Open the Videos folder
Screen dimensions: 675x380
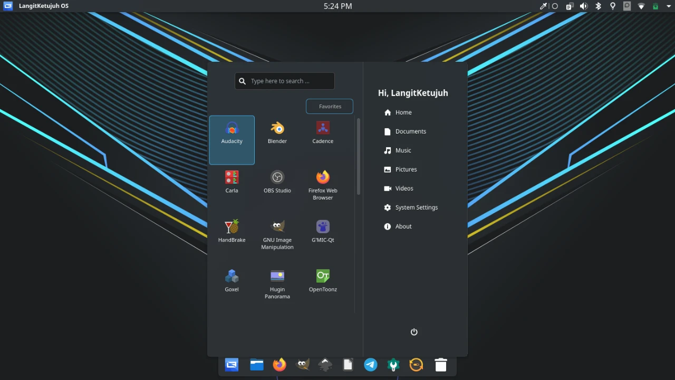click(x=404, y=188)
